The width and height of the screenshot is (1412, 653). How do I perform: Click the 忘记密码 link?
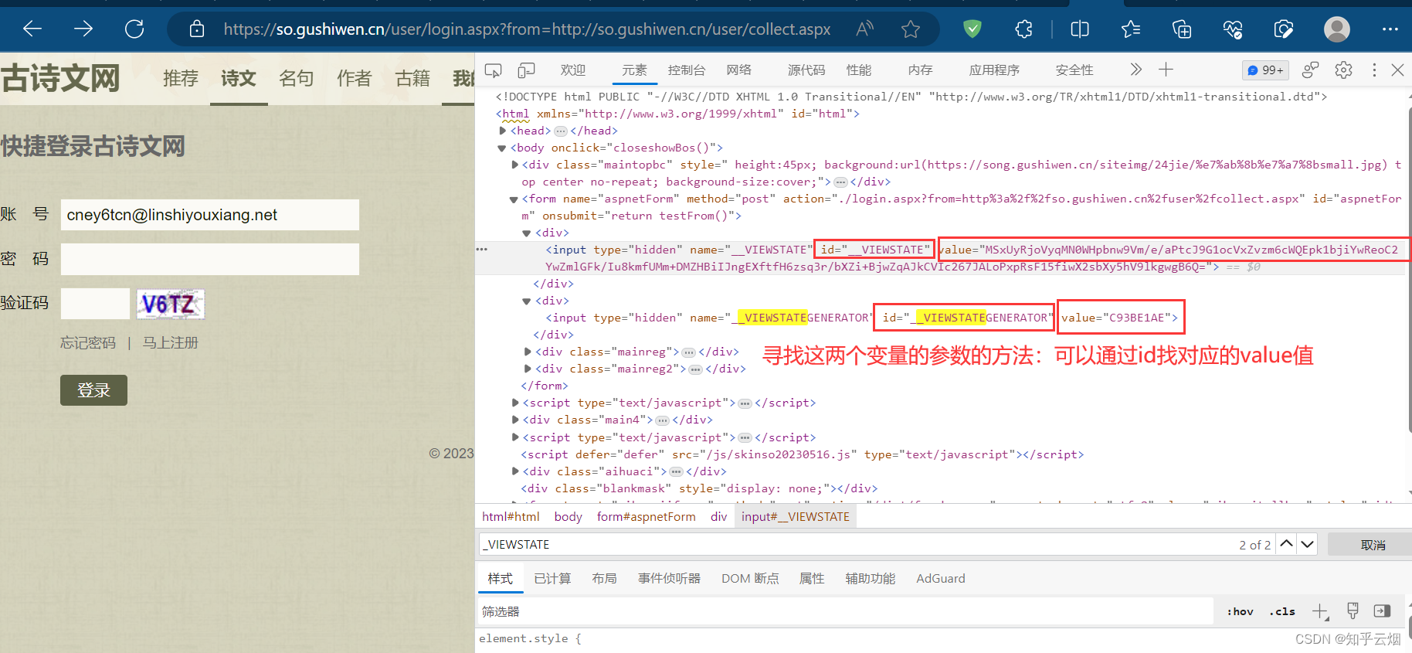pos(88,342)
